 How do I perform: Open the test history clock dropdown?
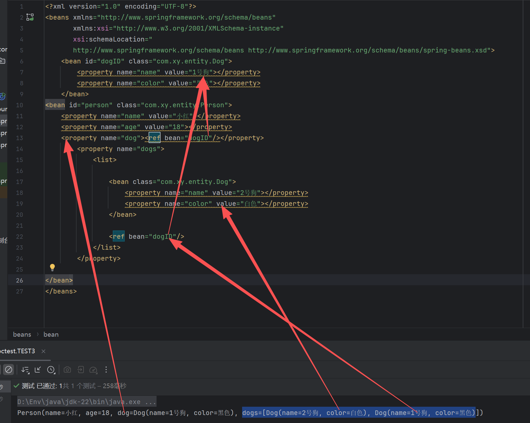point(51,370)
